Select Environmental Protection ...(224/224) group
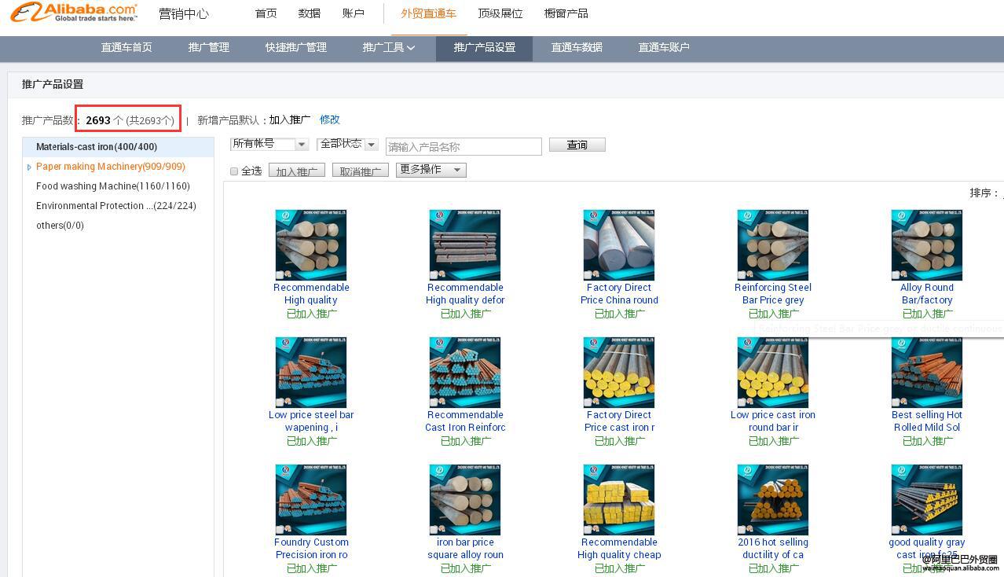This screenshot has width=1004, height=577. pyautogui.click(x=116, y=206)
